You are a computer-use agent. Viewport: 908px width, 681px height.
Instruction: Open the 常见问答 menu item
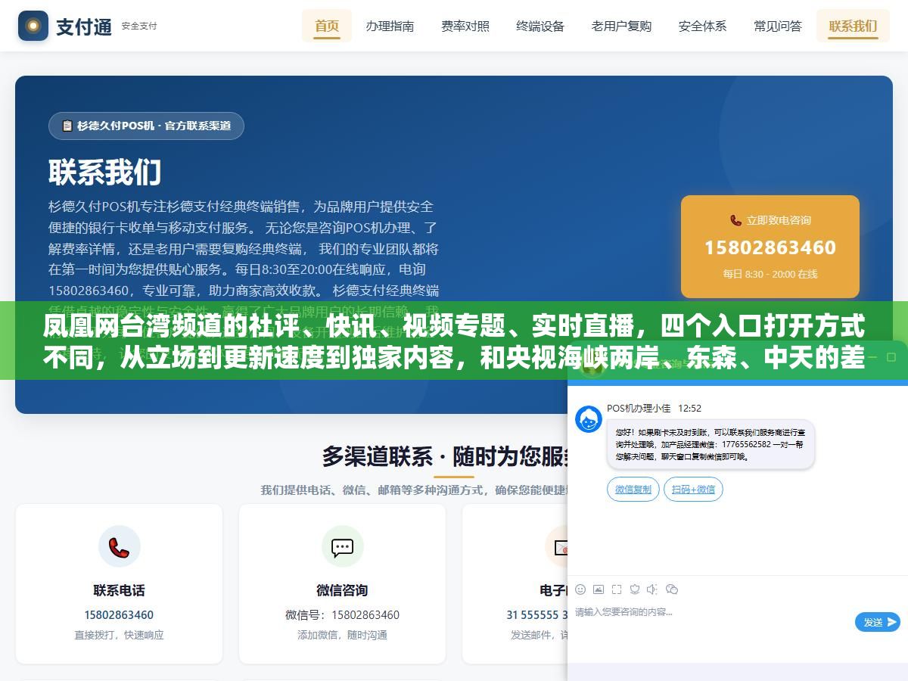777,26
